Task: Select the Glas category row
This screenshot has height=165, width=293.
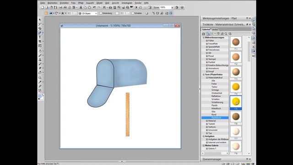Action: pos(215,111)
